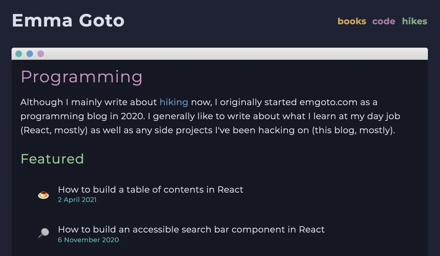440x256 pixels.
Task: Click the blue dot in the window bar
Action: (x=30, y=54)
